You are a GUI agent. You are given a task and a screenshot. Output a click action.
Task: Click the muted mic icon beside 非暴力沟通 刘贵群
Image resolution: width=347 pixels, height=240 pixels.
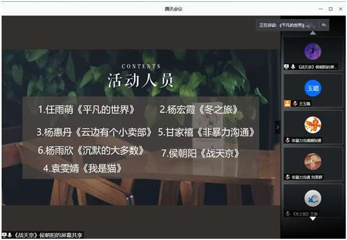tap(287, 177)
